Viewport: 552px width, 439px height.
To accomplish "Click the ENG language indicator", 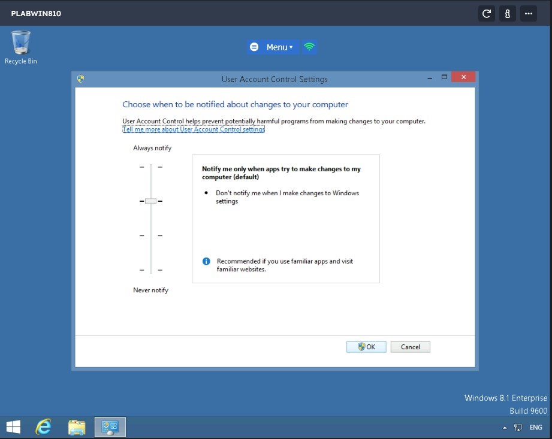I will click(x=536, y=428).
